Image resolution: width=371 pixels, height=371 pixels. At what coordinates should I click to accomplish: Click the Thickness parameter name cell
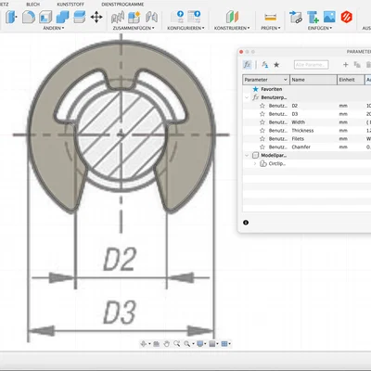tap(302, 131)
